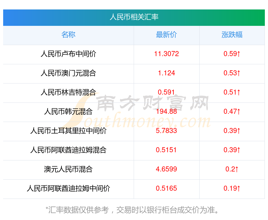Click the change value 0.19↑
Screen dimensions: 268x220
click(x=232, y=188)
